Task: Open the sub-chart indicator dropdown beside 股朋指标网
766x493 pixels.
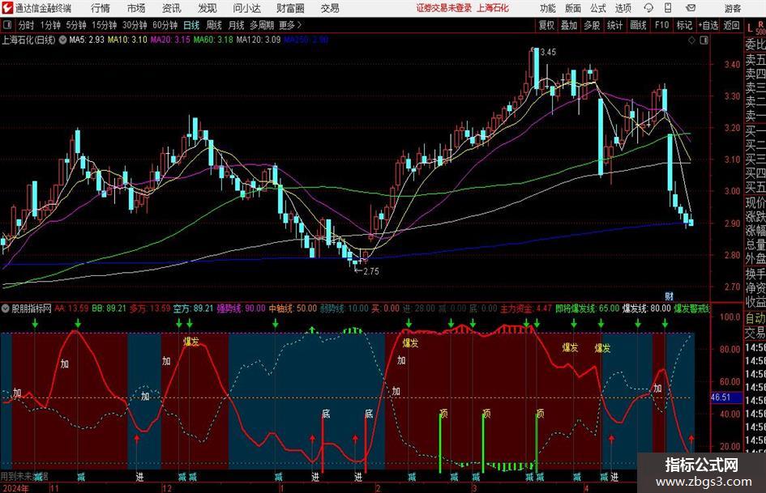Action: pyautogui.click(x=6, y=308)
